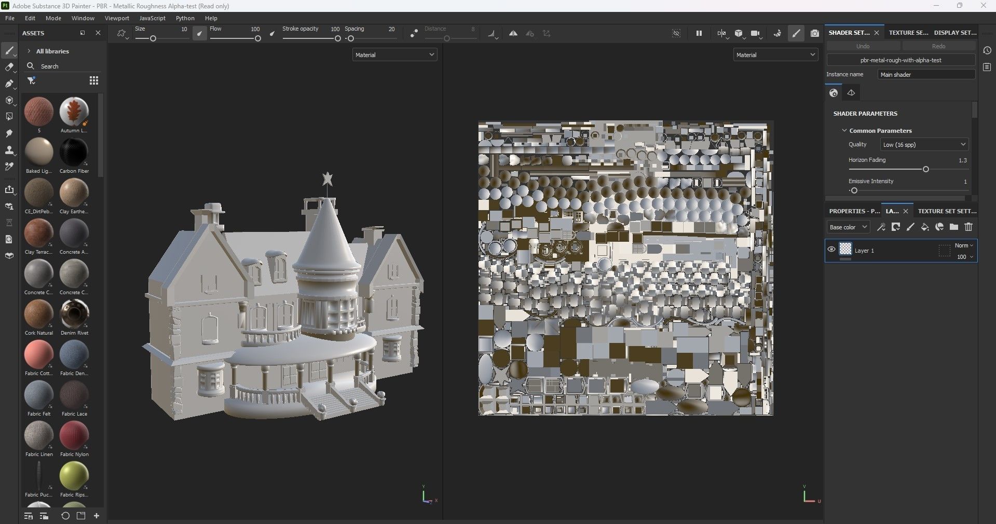Open the Log panel icon below History
The height and width of the screenshot is (524, 996).
point(987,67)
